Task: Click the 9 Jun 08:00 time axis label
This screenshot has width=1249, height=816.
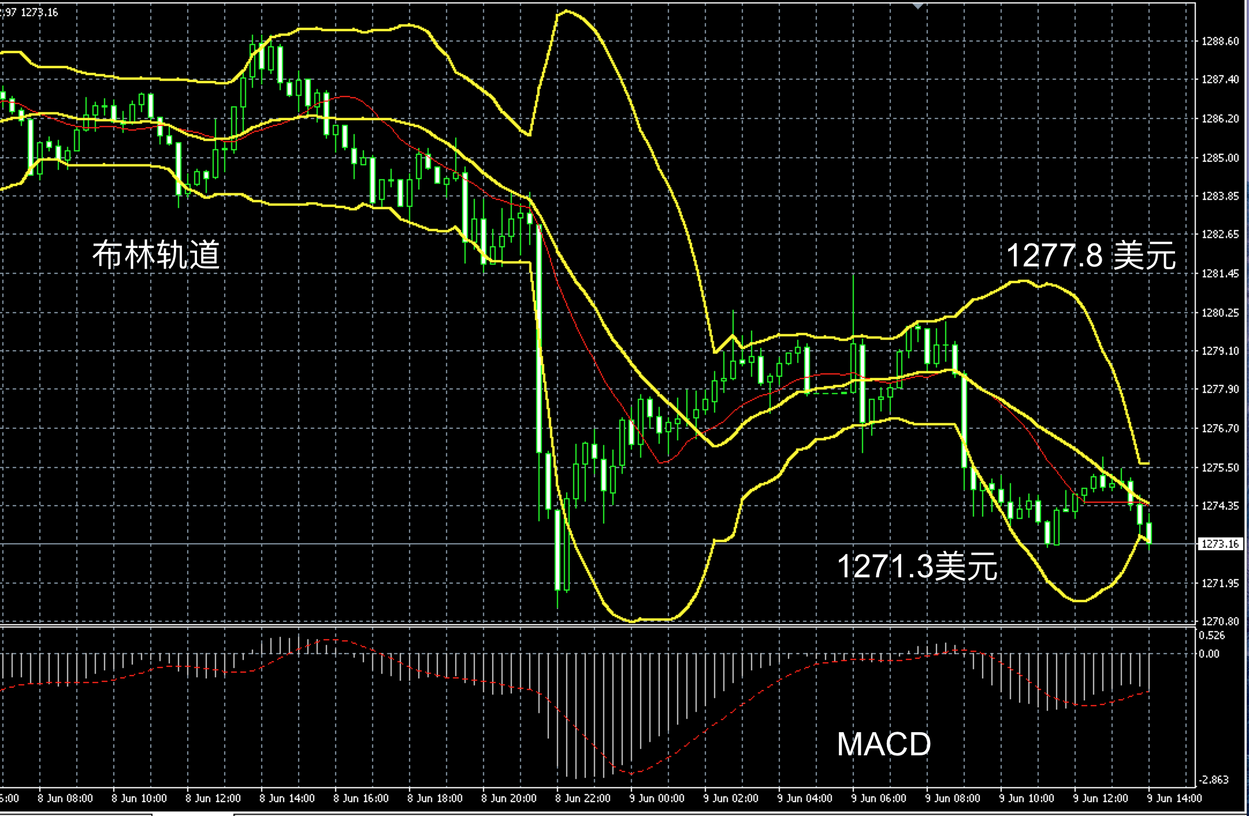Action: point(953,798)
